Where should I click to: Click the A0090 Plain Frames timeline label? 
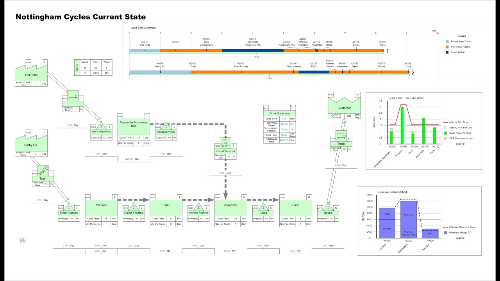241,65
